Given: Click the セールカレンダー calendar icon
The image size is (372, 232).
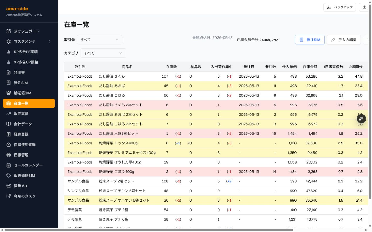Looking at the screenshot, I should tap(8, 165).
